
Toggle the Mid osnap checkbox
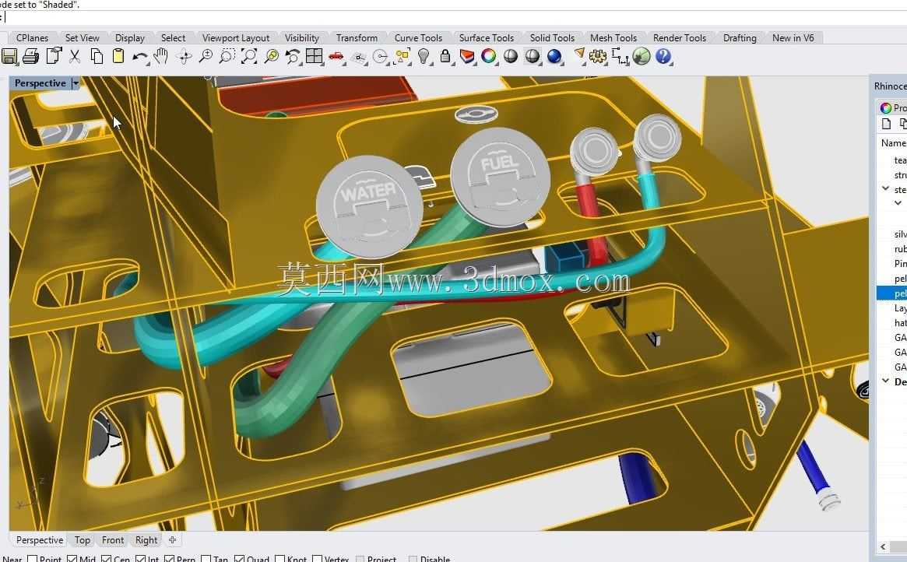(x=72, y=559)
